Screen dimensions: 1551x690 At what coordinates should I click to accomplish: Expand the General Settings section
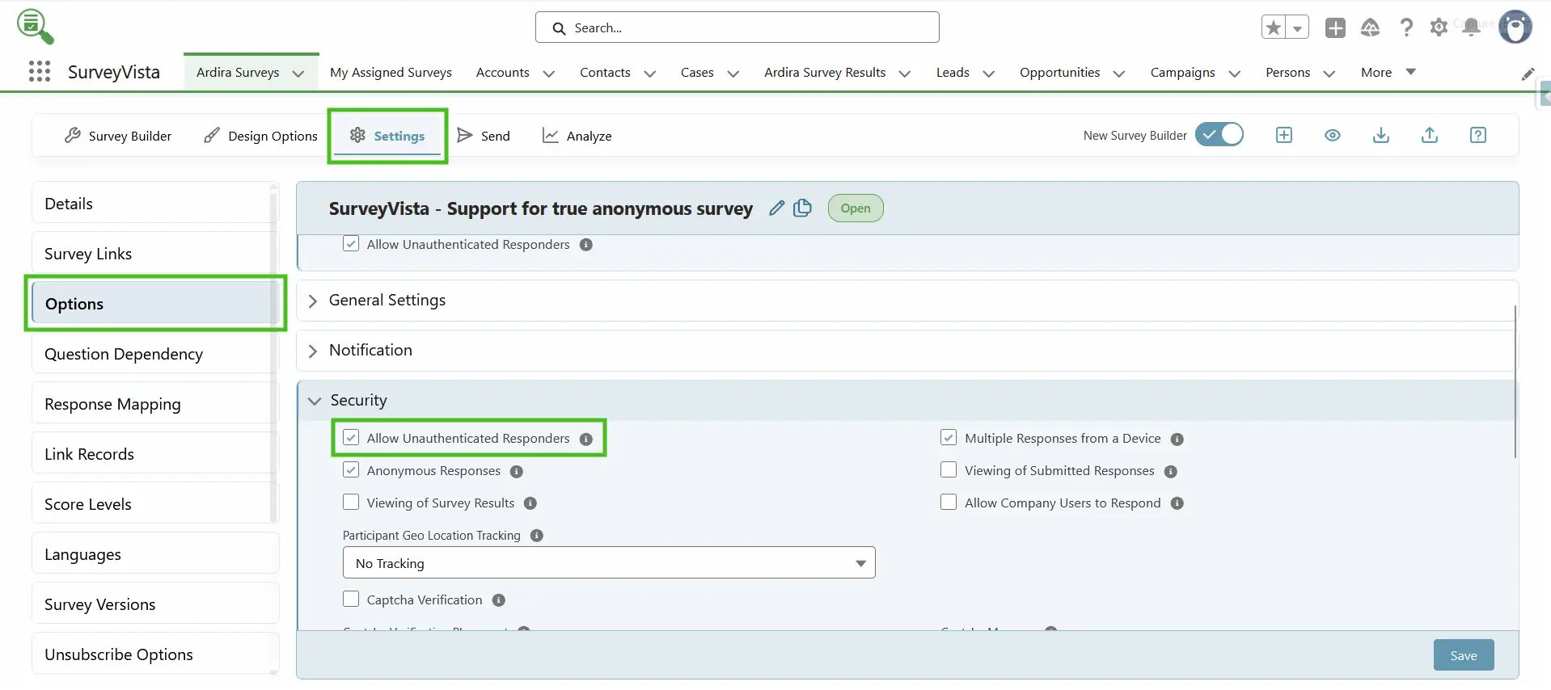point(313,301)
